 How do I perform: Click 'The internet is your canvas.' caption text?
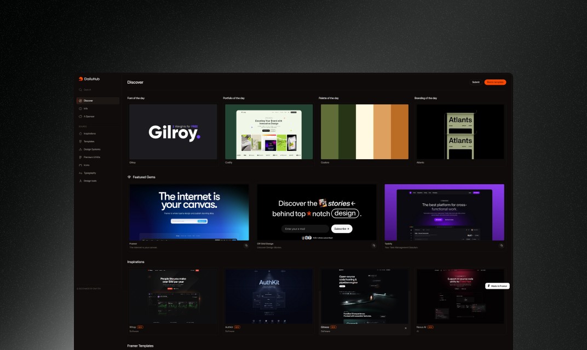click(x=143, y=248)
